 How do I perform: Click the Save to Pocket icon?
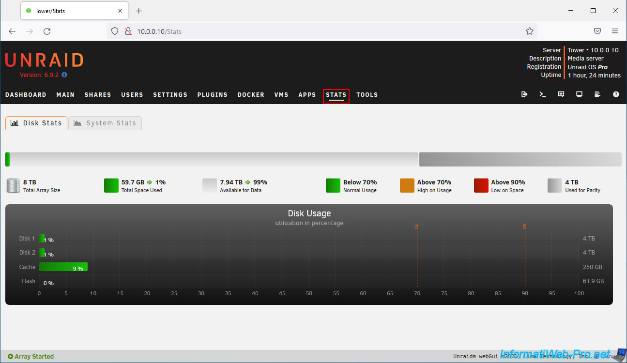coord(597,31)
